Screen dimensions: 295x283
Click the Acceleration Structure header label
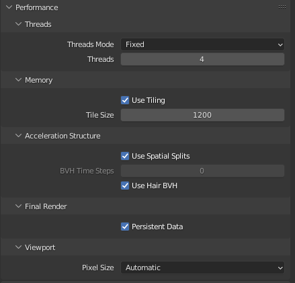(62, 136)
